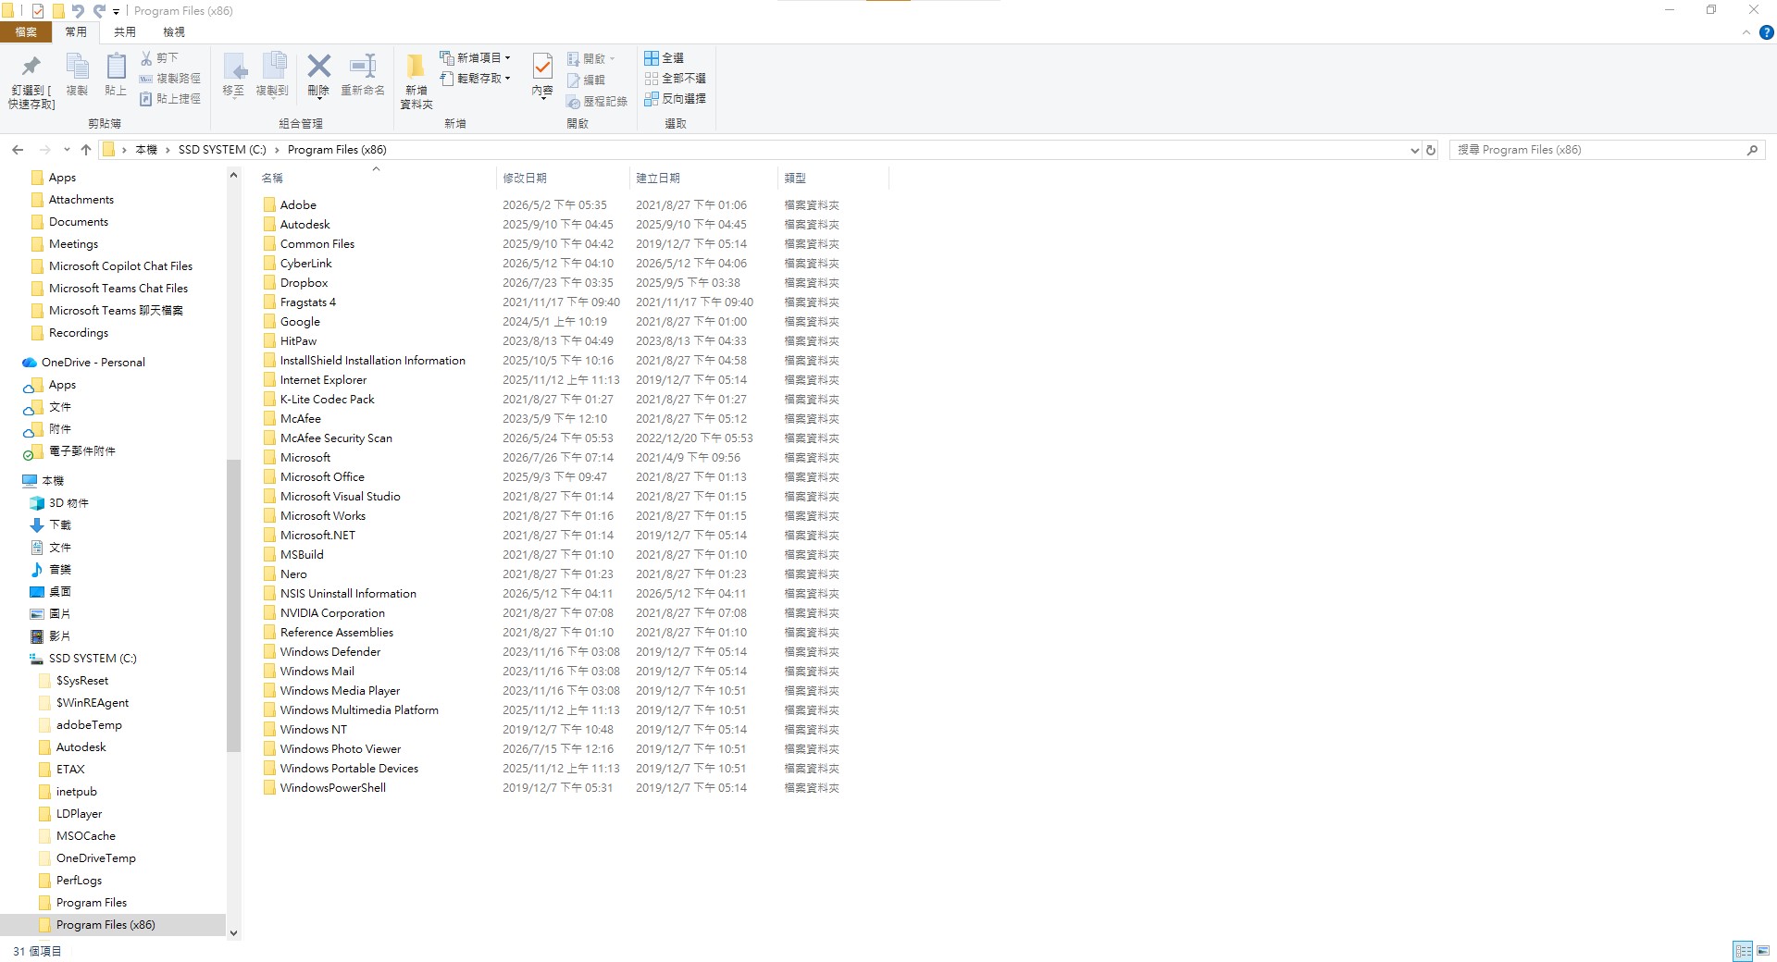This screenshot has height=962, width=1777.
Task: Click the 重新命名 rename icon
Action: 363,67
